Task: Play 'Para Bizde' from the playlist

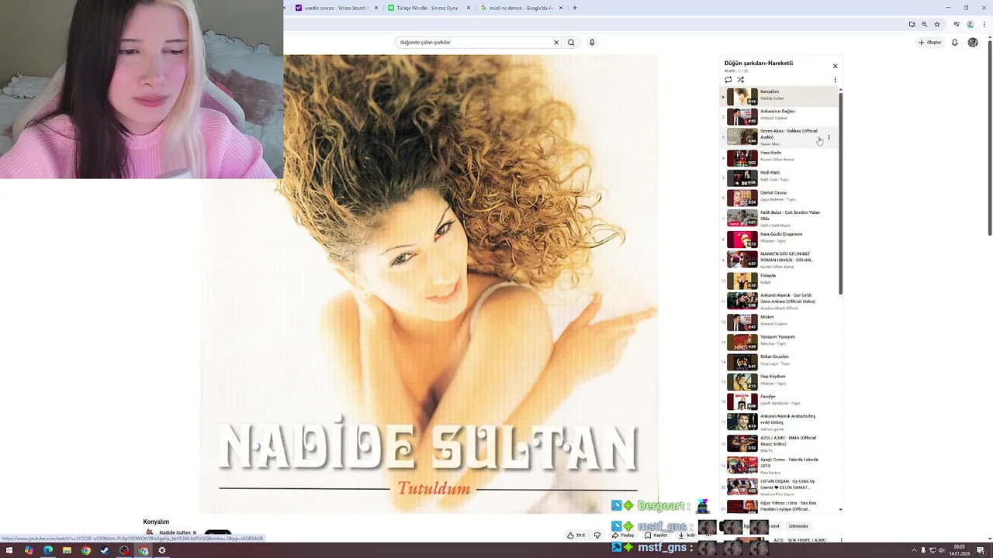Action: [x=780, y=158]
